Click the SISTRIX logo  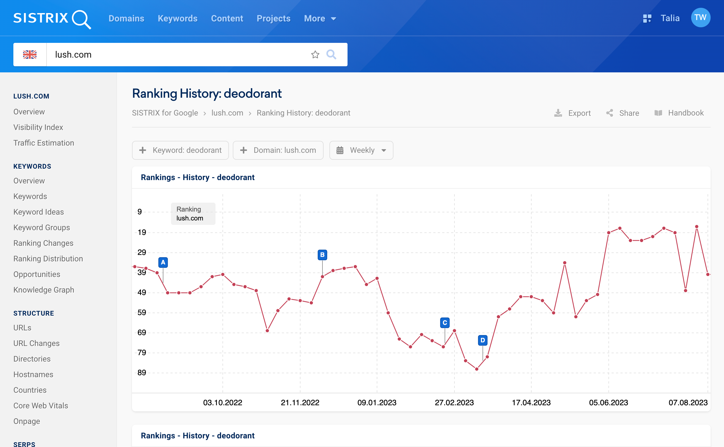pyautogui.click(x=52, y=19)
